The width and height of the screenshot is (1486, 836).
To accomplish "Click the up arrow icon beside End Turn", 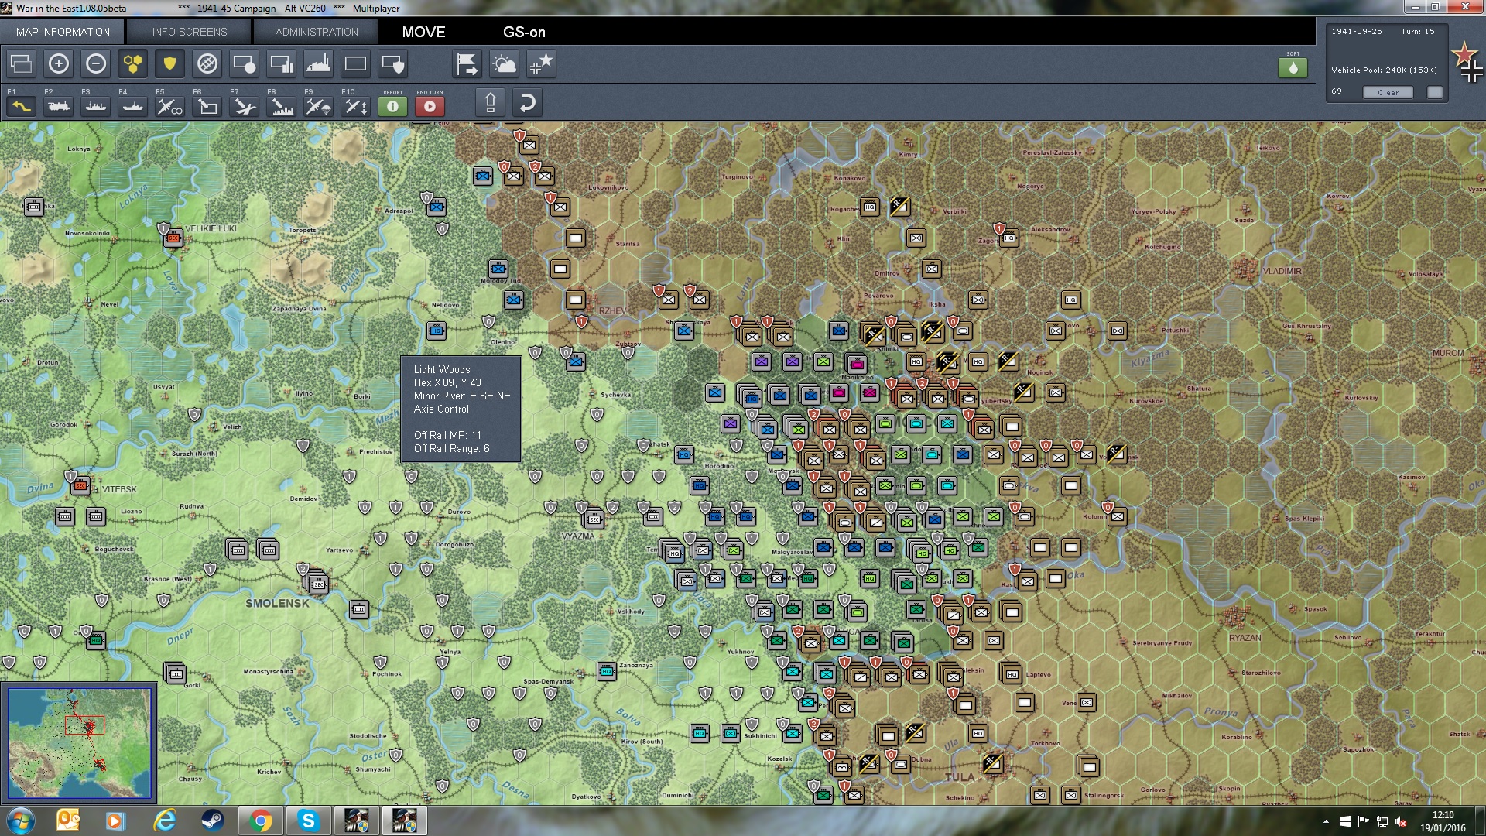I will (490, 103).
